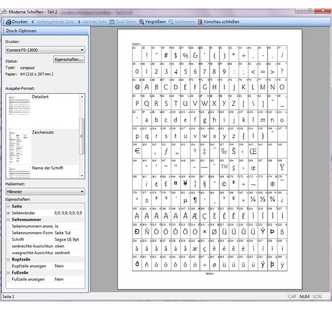Go to vorhergehende Seite arrow
Screen dimensions: 332x310
click(x=33, y=22)
